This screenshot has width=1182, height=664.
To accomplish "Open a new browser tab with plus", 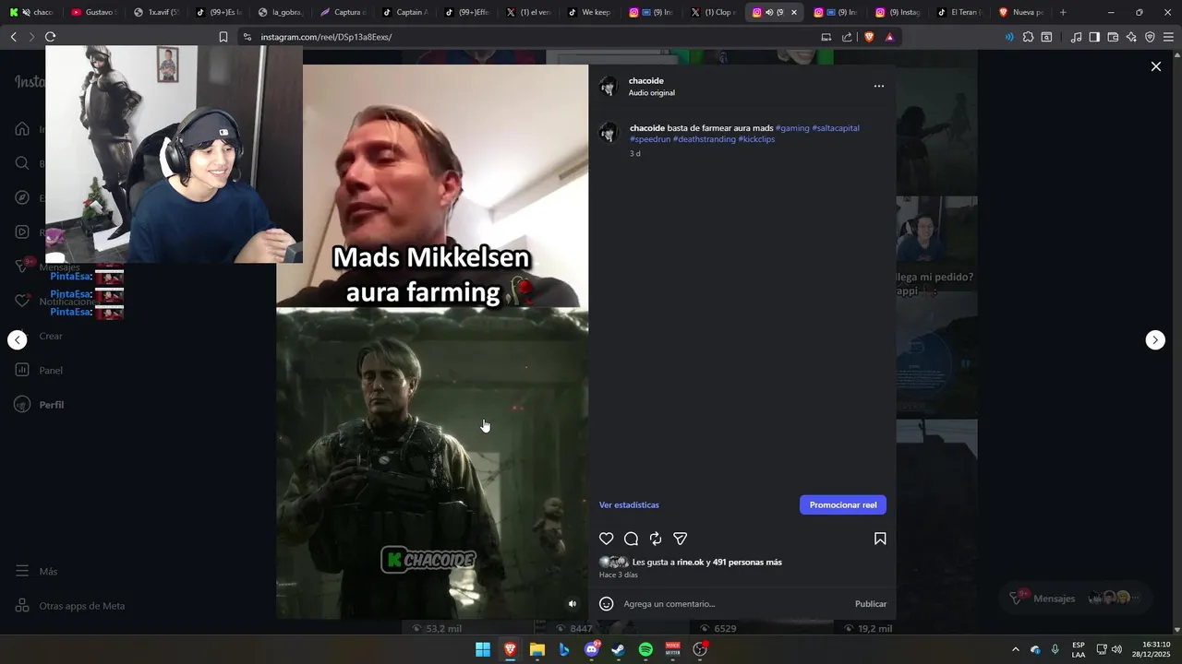I will 1063,12.
